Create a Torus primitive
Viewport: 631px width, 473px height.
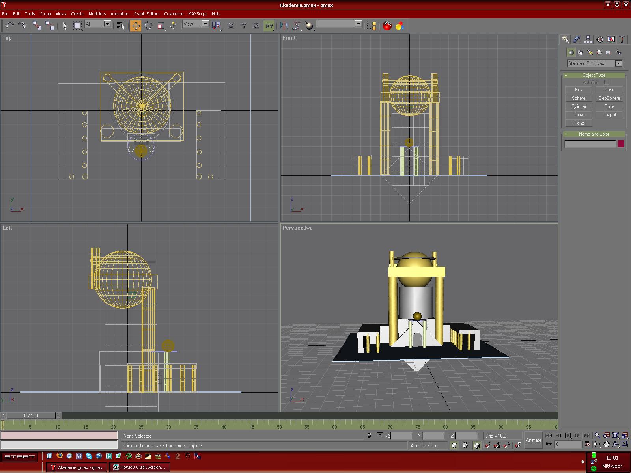point(579,115)
